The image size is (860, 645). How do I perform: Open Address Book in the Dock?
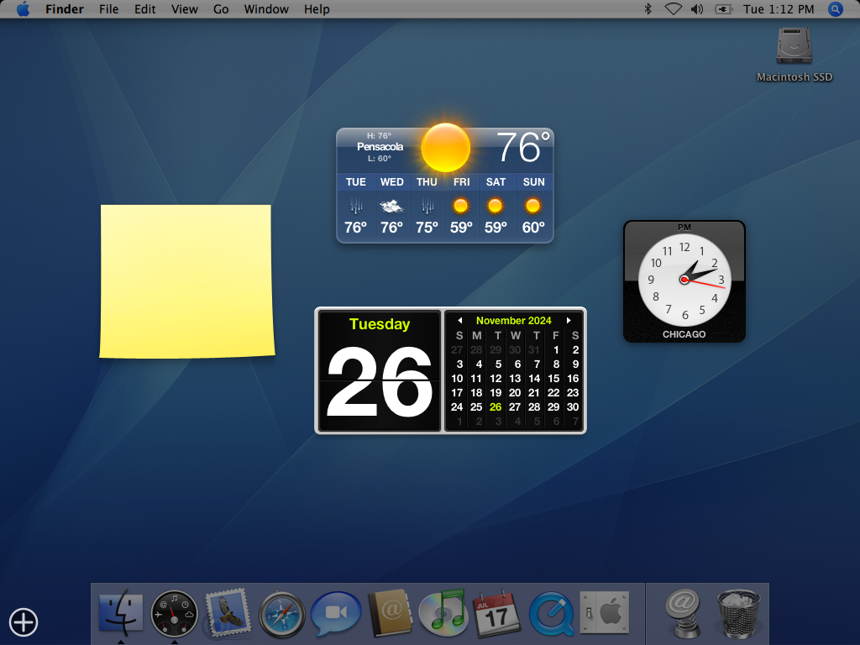click(x=390, y=612)
